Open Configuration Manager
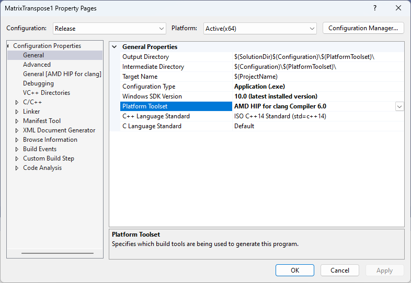411x283 pixels. click(363, 28)
